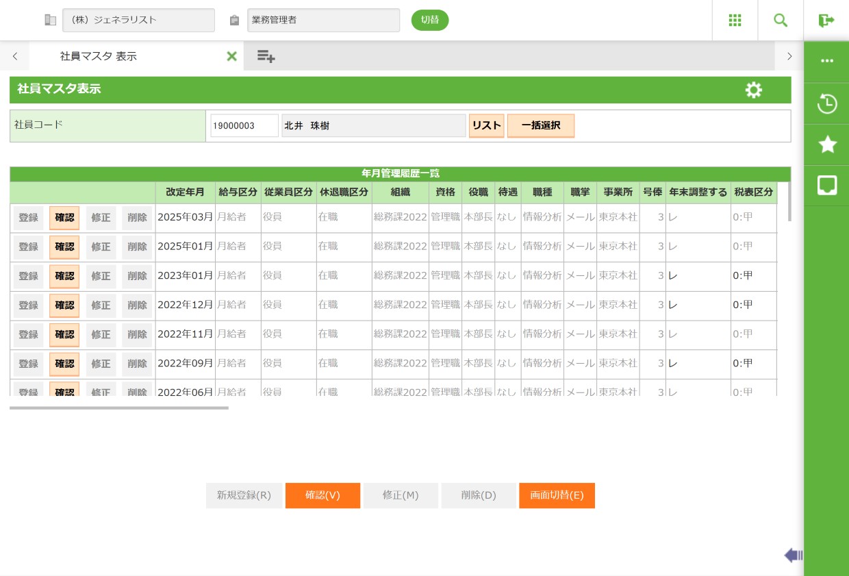Click the three-dots more icon in sidebar
849x576 pixels.
click(x=826, y=61)
